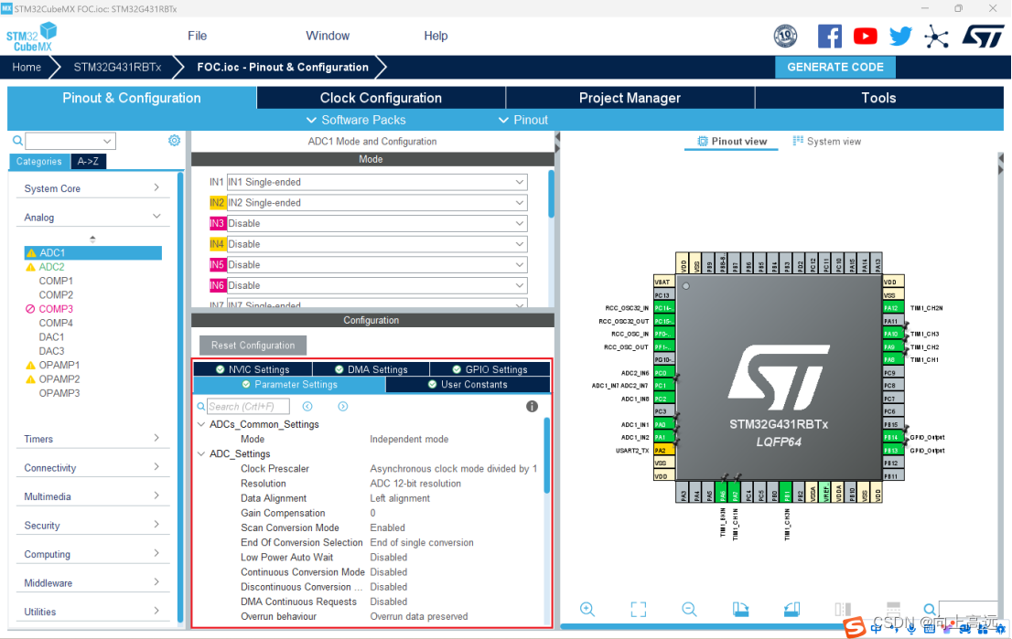Switch to the DMA Settings tab
1012x639 pixels.
click(371, 368)
